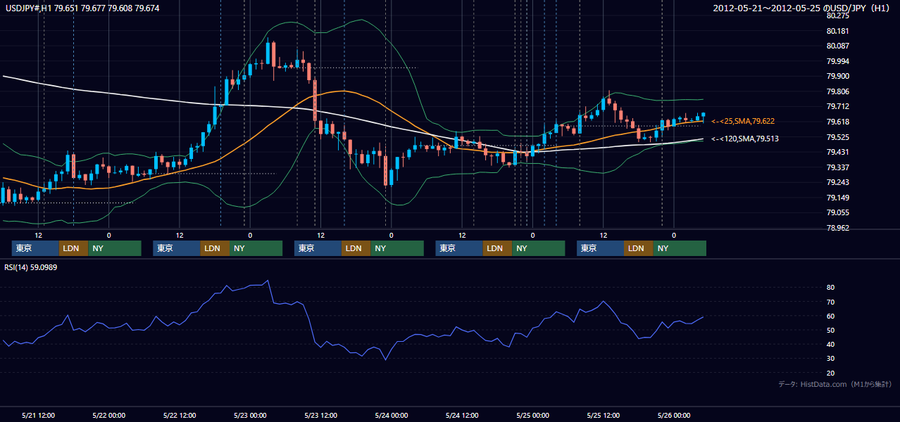Select the 東京 session box for 5/24
900x422 pixels.
click(459, 248)
